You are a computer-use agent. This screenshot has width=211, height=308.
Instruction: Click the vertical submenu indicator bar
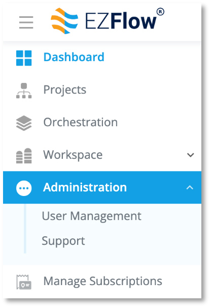point(25,229)
